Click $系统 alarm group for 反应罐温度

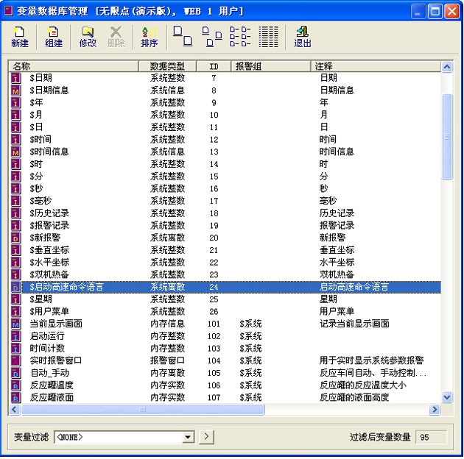coord(250,385)
